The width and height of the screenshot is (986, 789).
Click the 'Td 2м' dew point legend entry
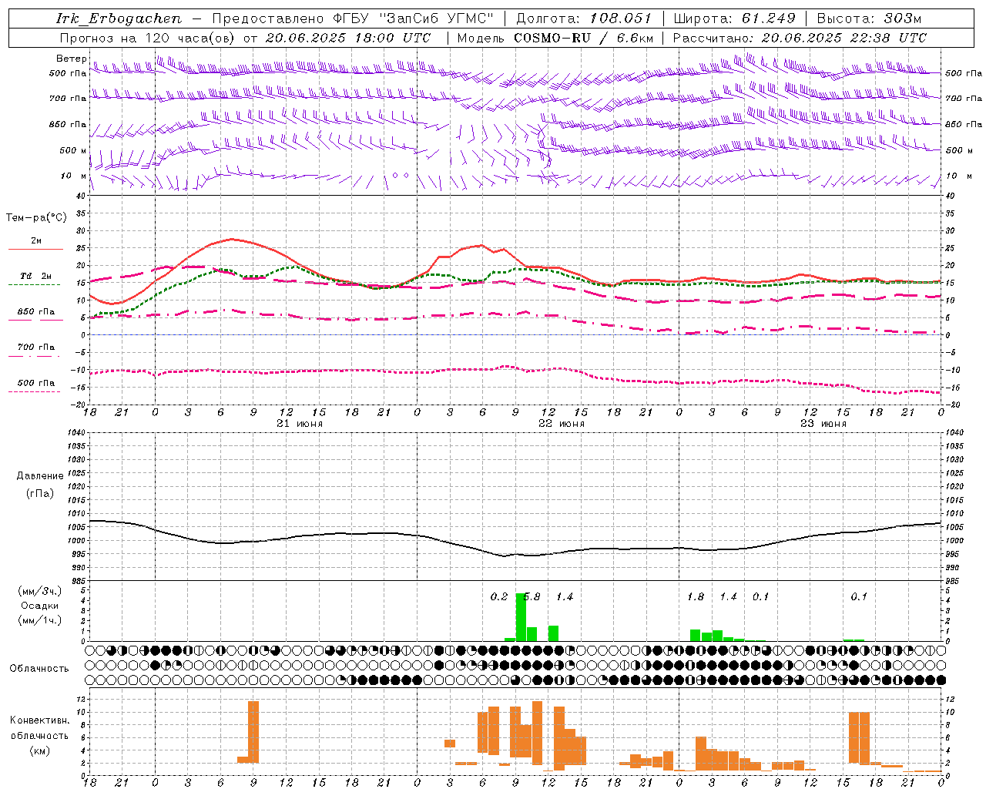(36, 276)
